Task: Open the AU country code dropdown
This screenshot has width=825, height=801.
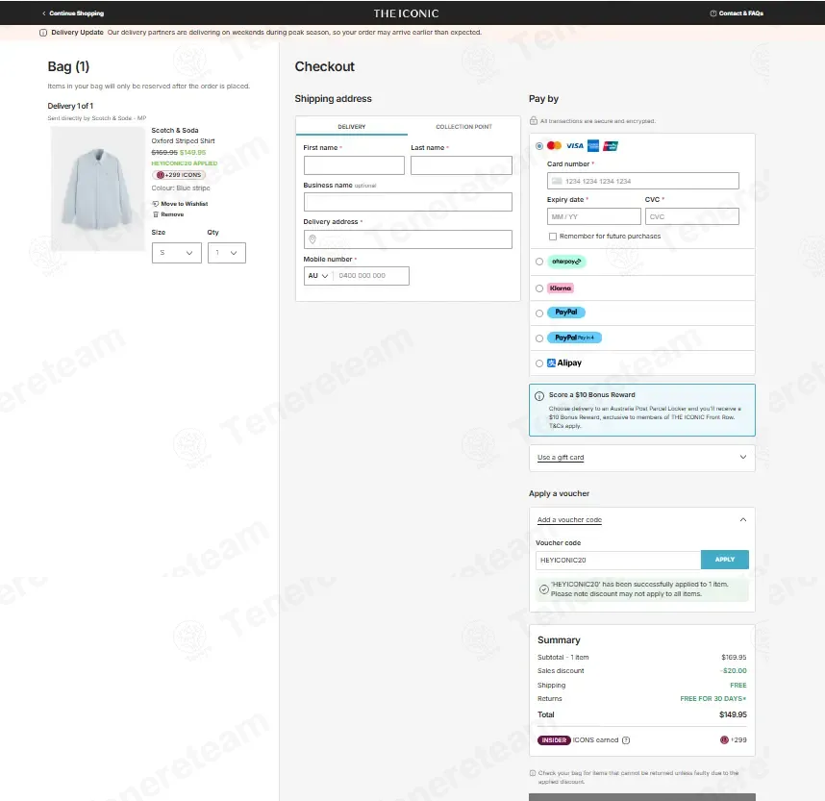Action: point(318,276)
